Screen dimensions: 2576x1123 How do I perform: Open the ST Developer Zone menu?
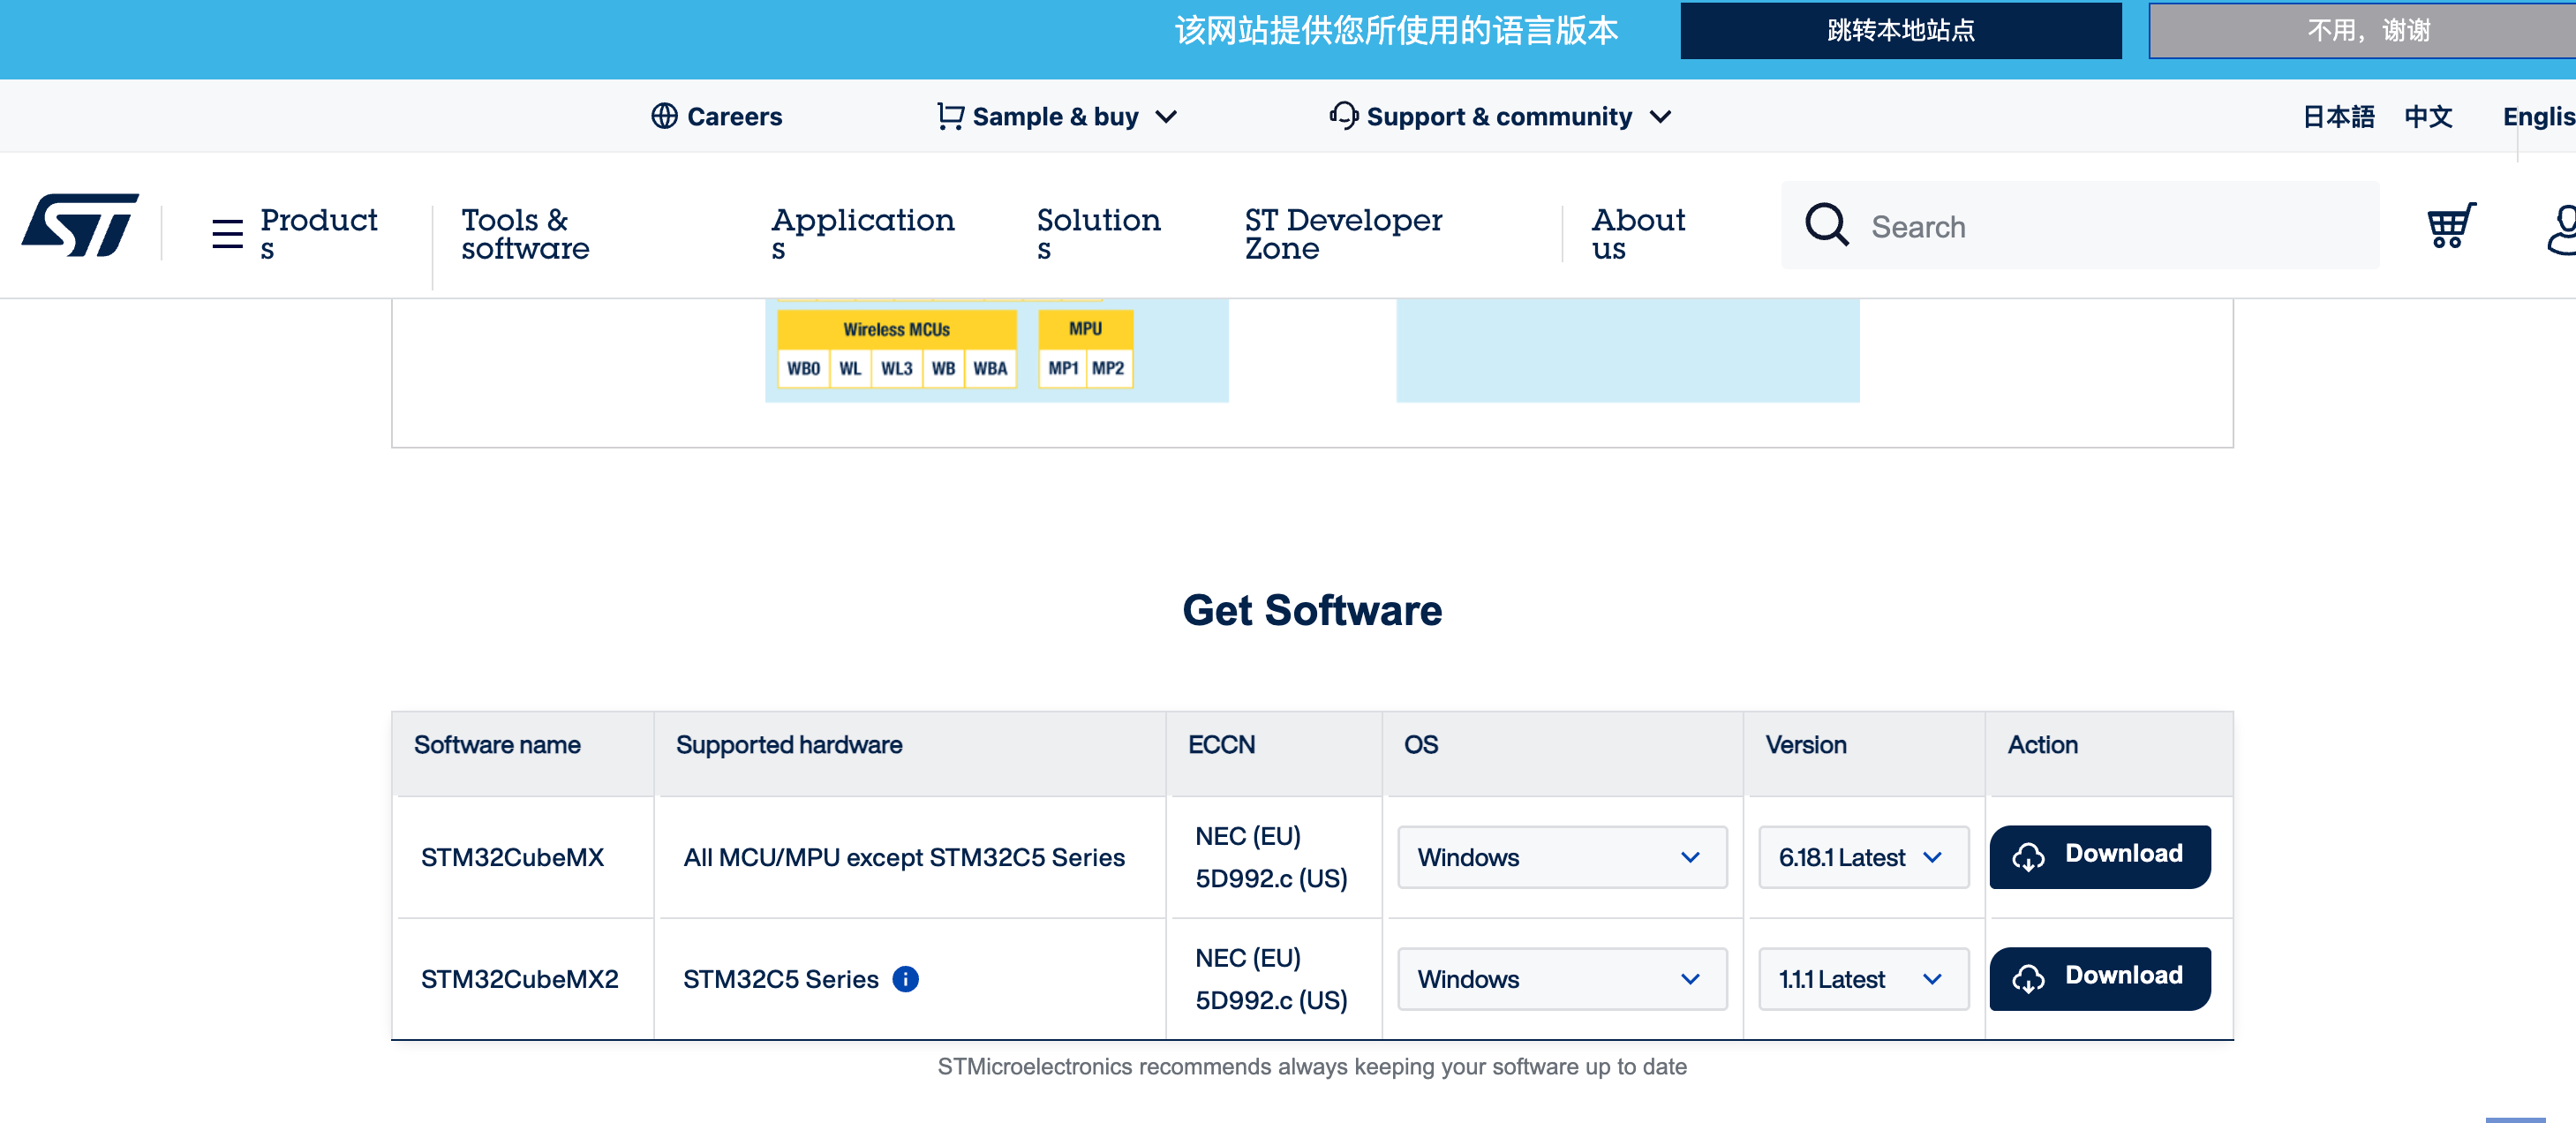tap(1343, 233)
